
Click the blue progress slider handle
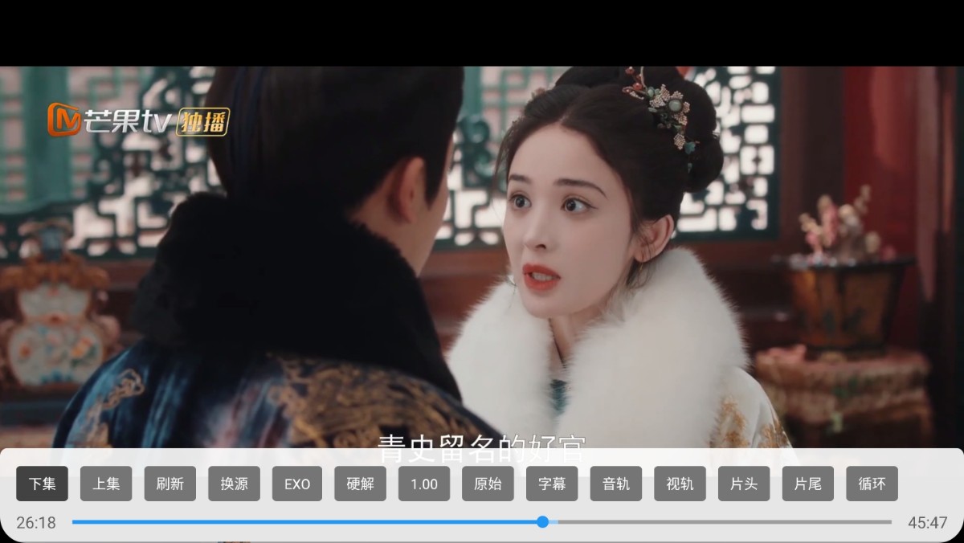coord(542,522)
